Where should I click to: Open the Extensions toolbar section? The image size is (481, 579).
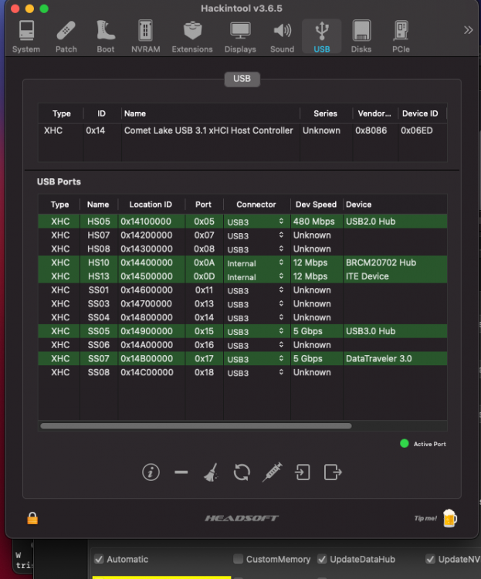click(192, 37)
